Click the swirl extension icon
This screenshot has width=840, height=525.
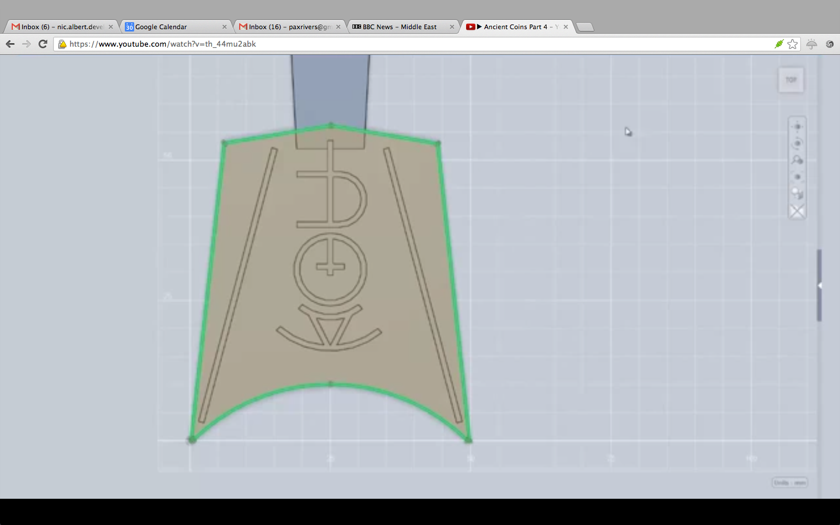[829, 44]
